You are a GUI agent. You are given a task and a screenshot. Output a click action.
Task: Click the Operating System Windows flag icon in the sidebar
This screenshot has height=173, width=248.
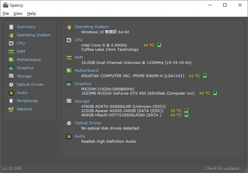pyautogui.click(x=11, y=35)
